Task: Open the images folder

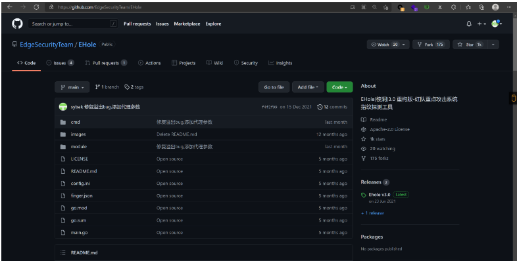Action: (x=78, y=134)
